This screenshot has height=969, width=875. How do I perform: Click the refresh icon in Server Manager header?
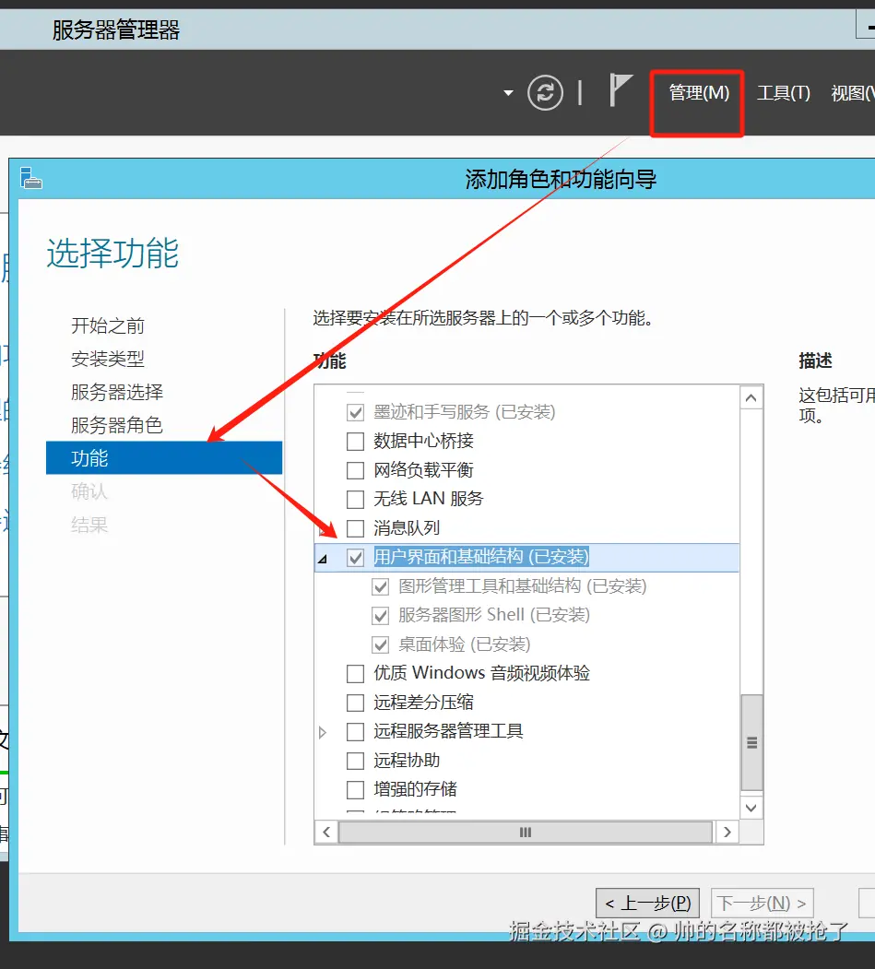[x=545, y=93]
